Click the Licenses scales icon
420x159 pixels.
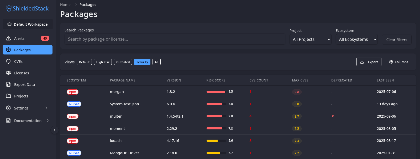(x=8, y=73)
